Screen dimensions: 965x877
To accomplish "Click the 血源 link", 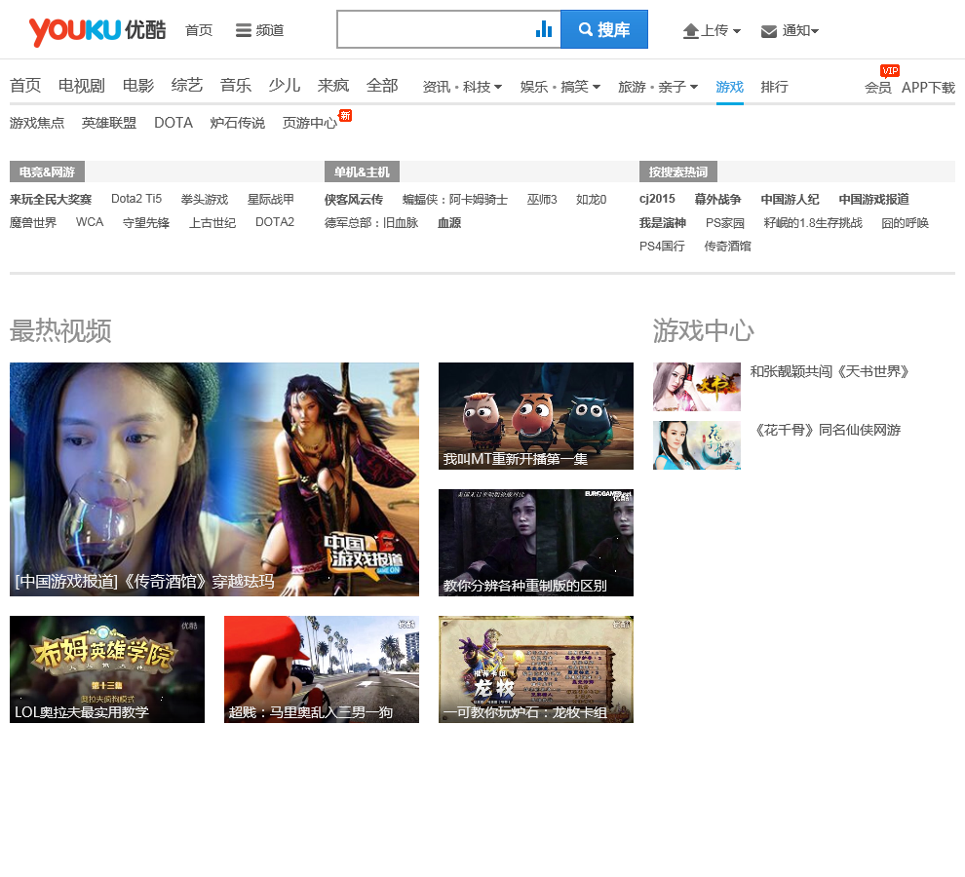I will click(x=449, y=223).
